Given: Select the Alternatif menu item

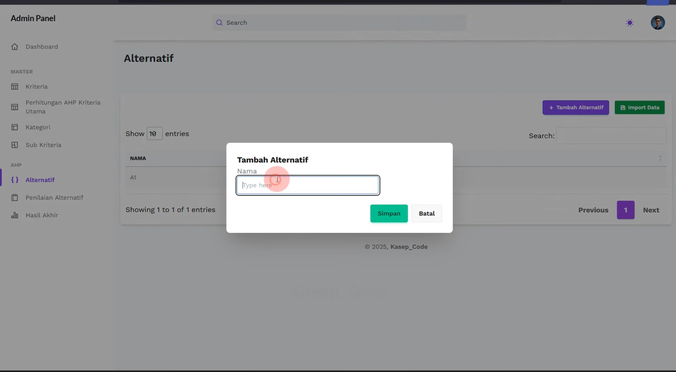Looking at the screenshot, I should point(40,180).
